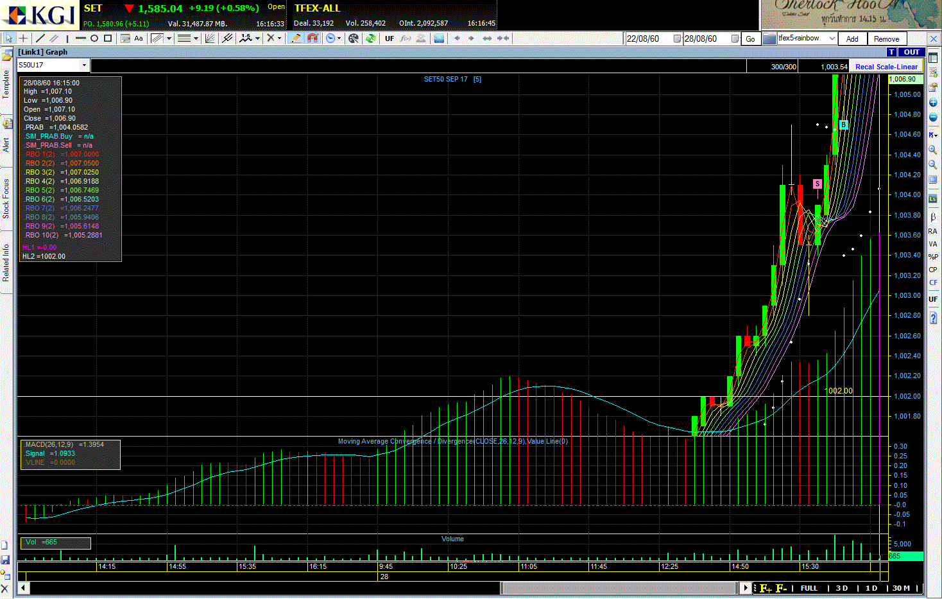The height and width of the screenshot is (599, 942).
Task: Click the scroll-right arrow in toolbar
Action: [471, 39]
